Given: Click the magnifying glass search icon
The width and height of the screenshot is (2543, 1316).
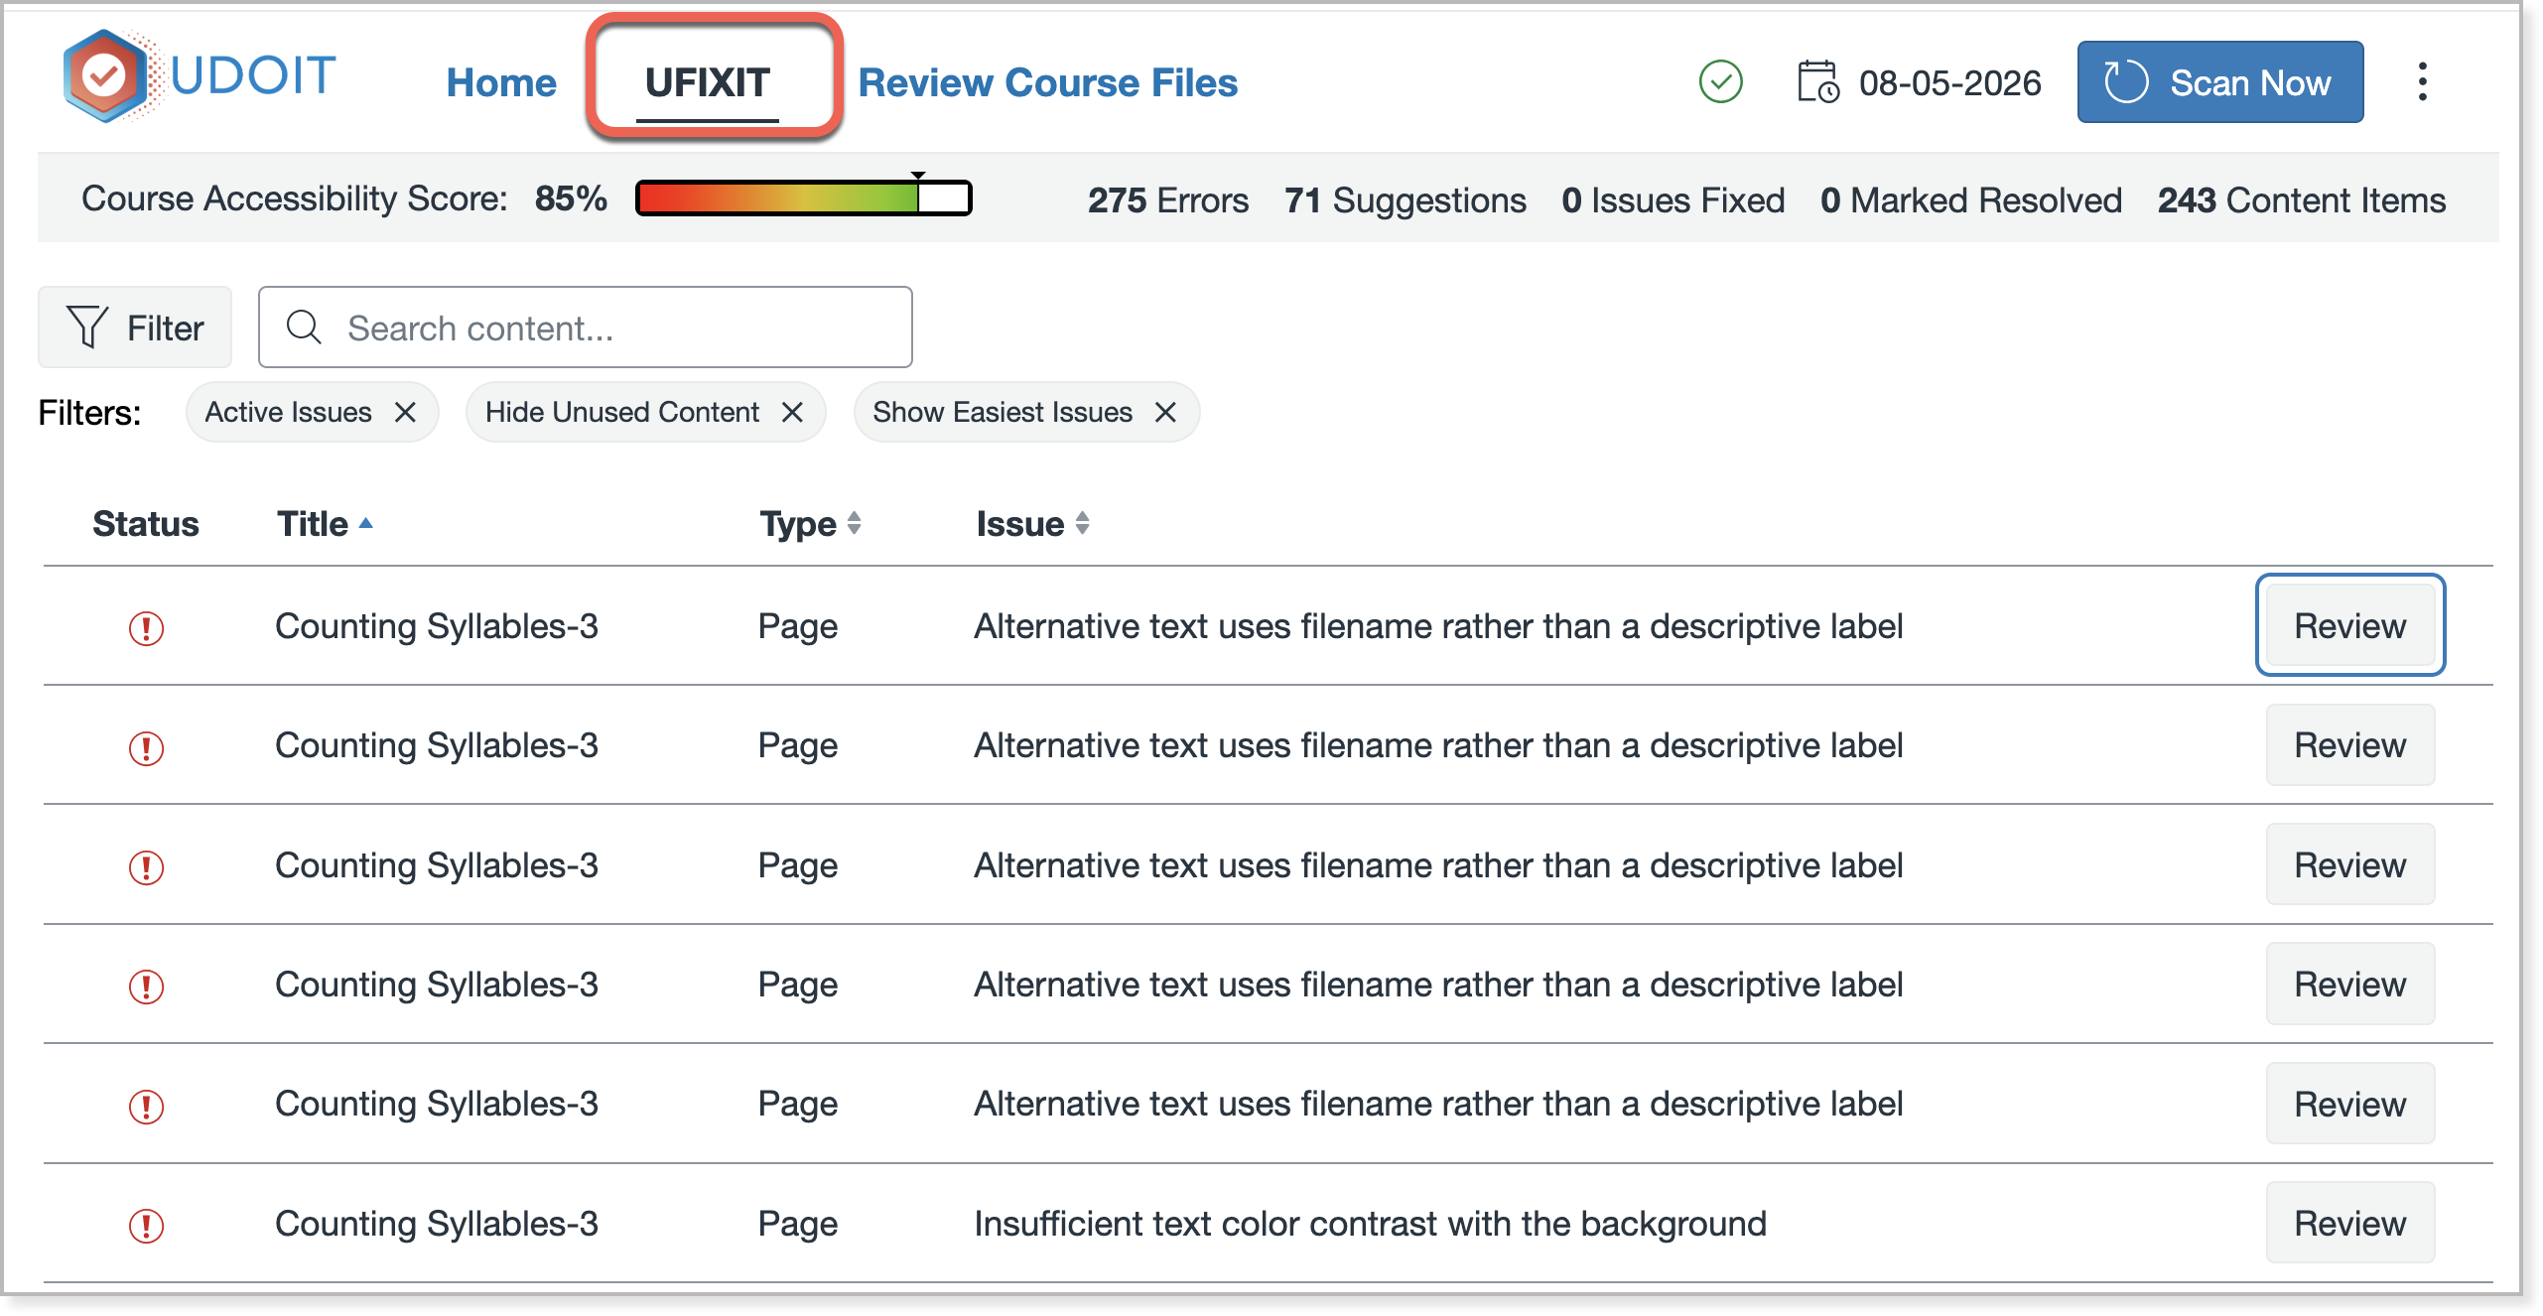Looking at the screenshot, I should click(304, 328).
